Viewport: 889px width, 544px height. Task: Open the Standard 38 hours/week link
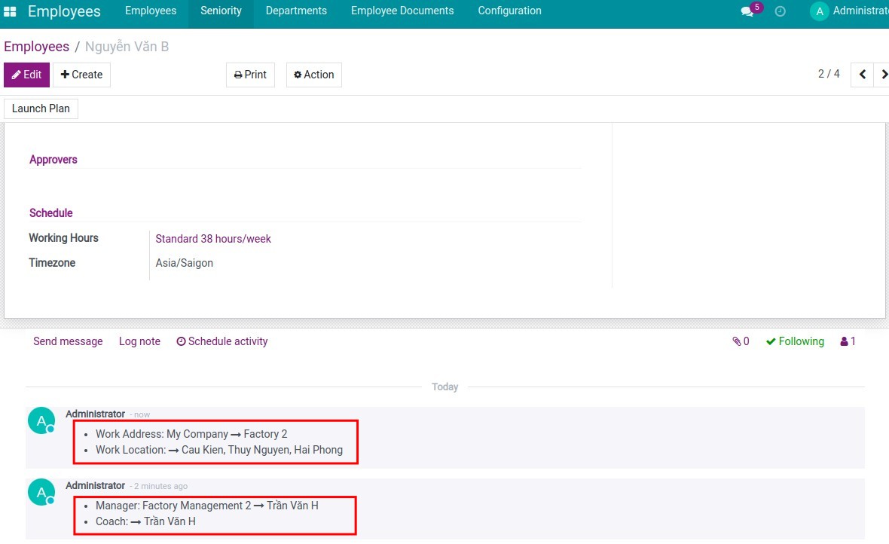pos(213,238)
